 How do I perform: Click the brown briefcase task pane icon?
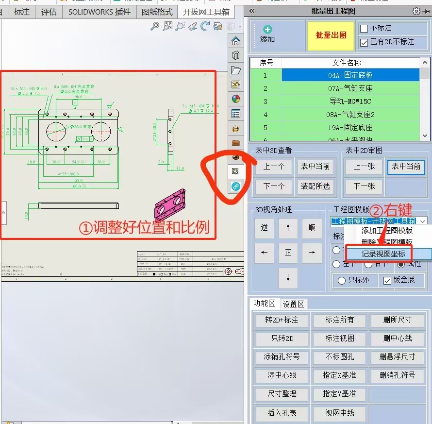click(236, 143)
